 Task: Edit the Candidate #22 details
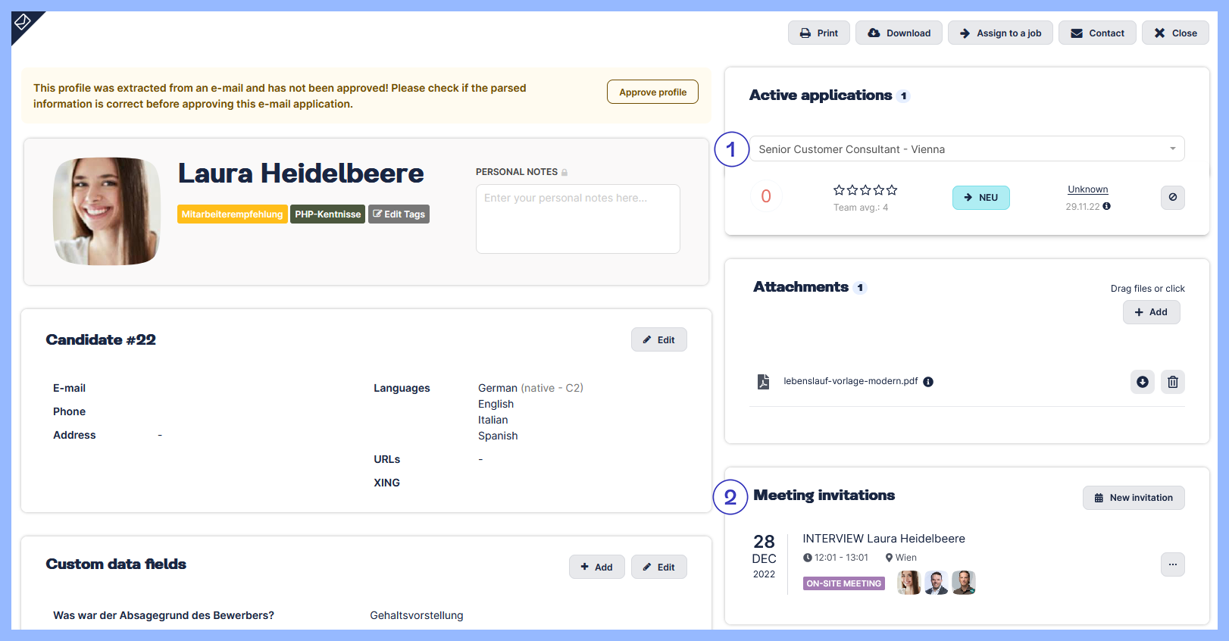[x=658, y=340]
